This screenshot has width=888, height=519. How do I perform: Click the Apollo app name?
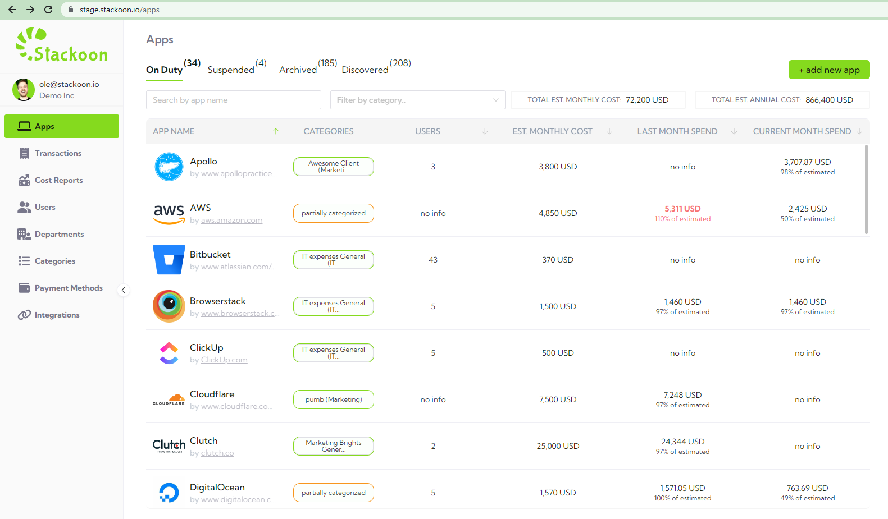point(203,162)
